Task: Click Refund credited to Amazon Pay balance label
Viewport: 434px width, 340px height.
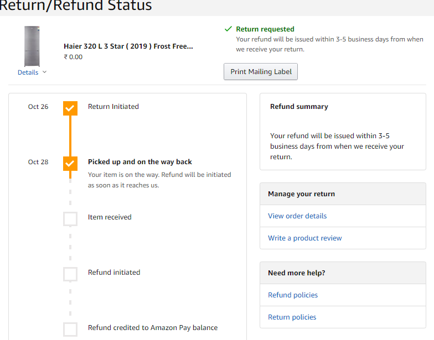Action: point(153,327)
